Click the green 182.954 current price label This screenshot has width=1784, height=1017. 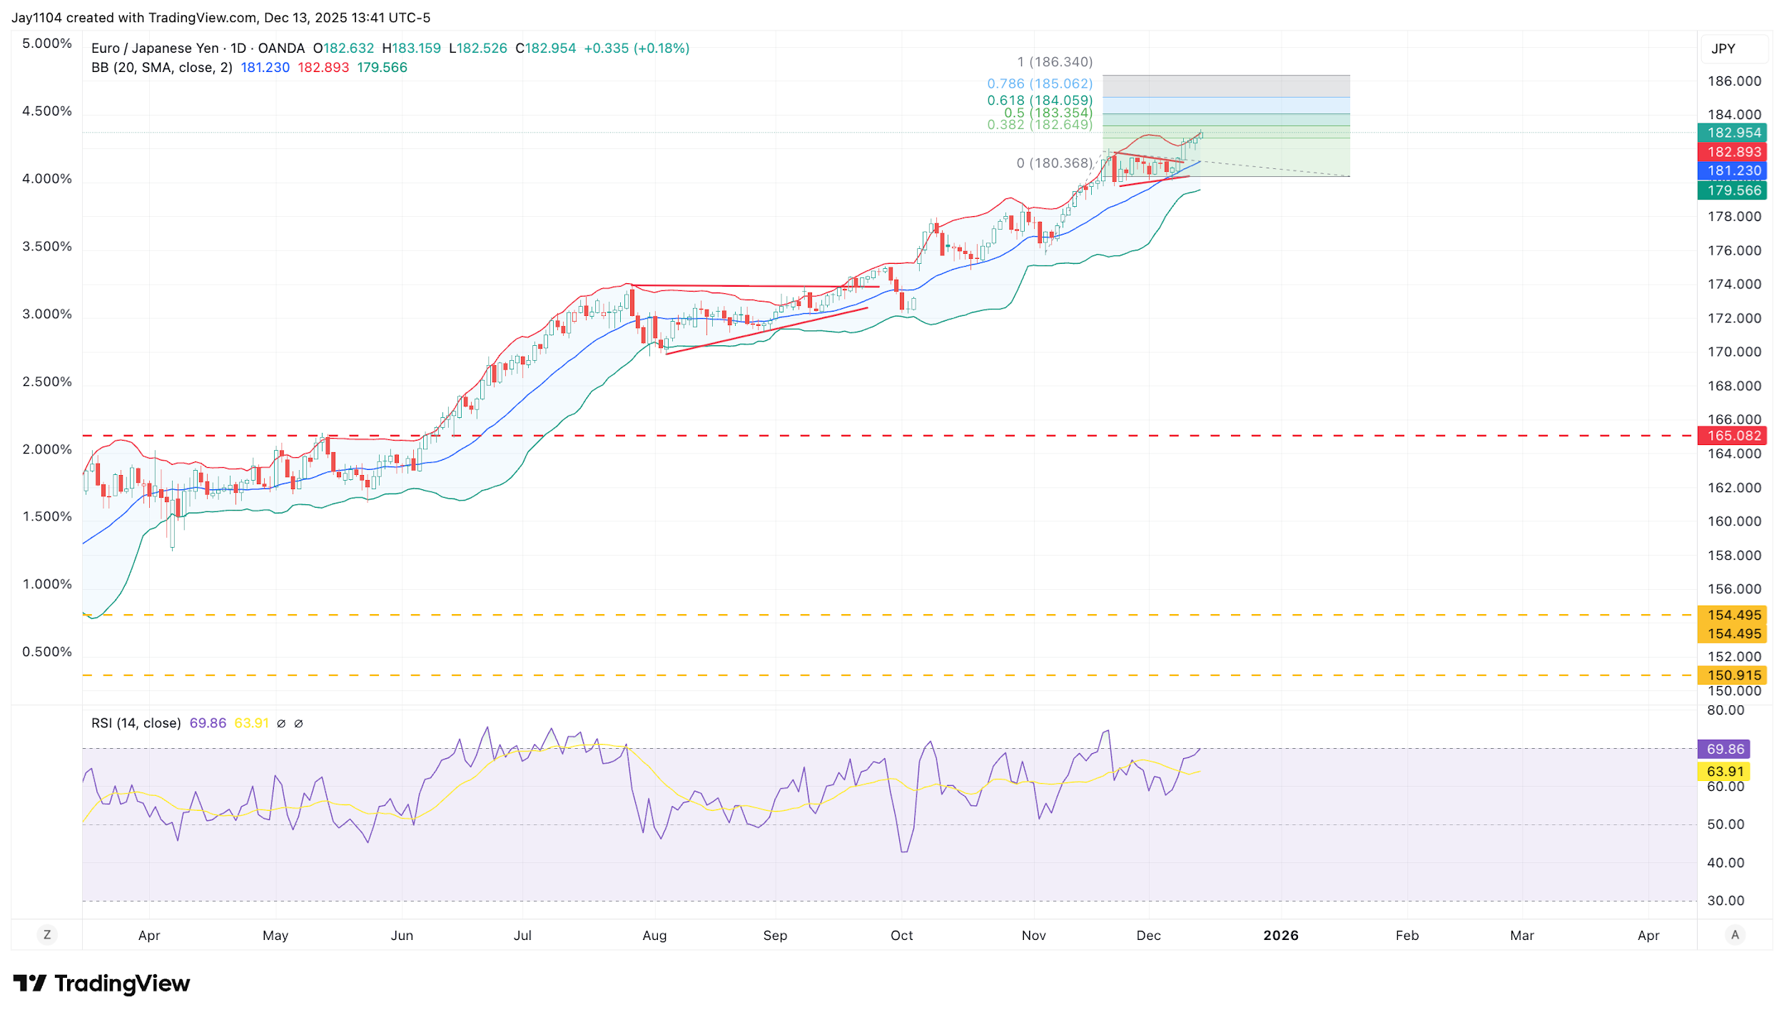(x=1733, y=133)
